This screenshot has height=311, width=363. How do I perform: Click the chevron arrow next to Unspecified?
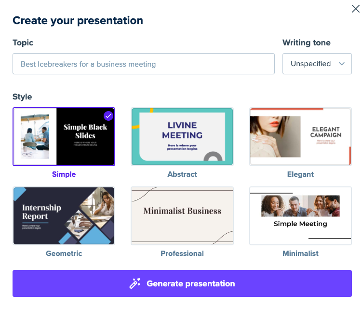pos(342,64)
